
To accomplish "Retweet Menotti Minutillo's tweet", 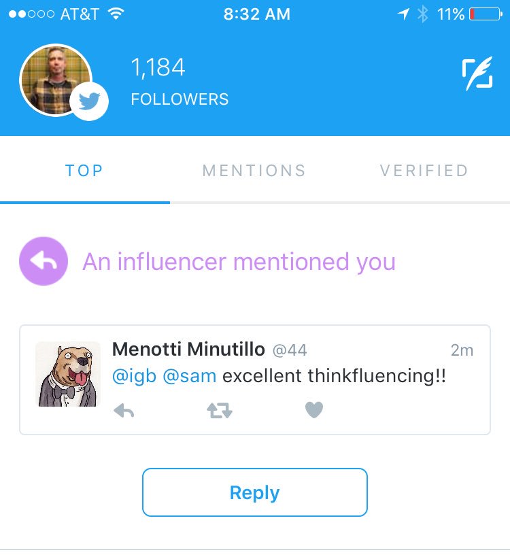I will pyautogui.click(x=220, y=410).
